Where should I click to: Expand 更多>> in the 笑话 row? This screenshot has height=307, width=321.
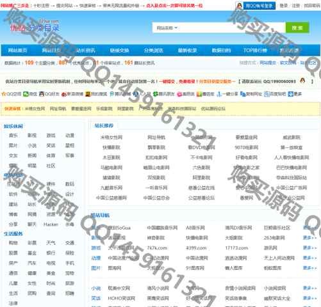[309, 298]
